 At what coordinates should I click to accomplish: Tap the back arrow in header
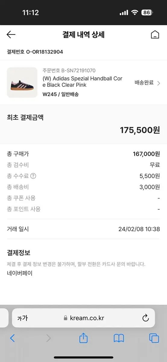pyautogui.click(x=11, y=35)
